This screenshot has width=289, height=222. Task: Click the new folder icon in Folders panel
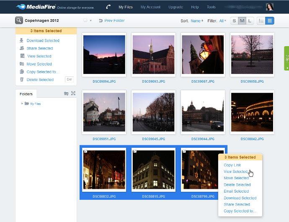click(x=66, y=94)
